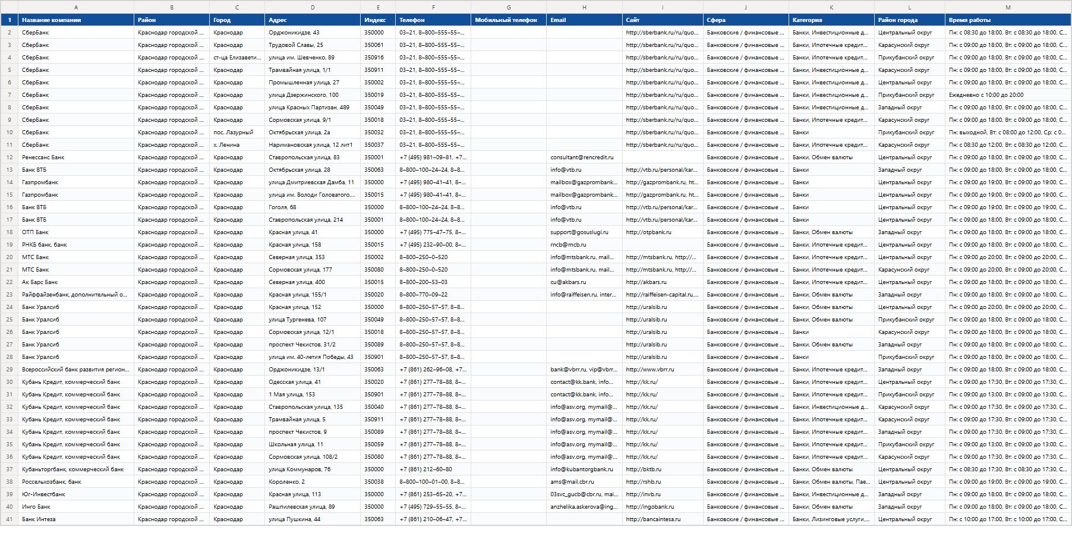This screenshot has height=536, width=1072.
Task: Select the "Россельхозбанк, банк" cell
Action: pyautogui.click(x=76, y=482)
